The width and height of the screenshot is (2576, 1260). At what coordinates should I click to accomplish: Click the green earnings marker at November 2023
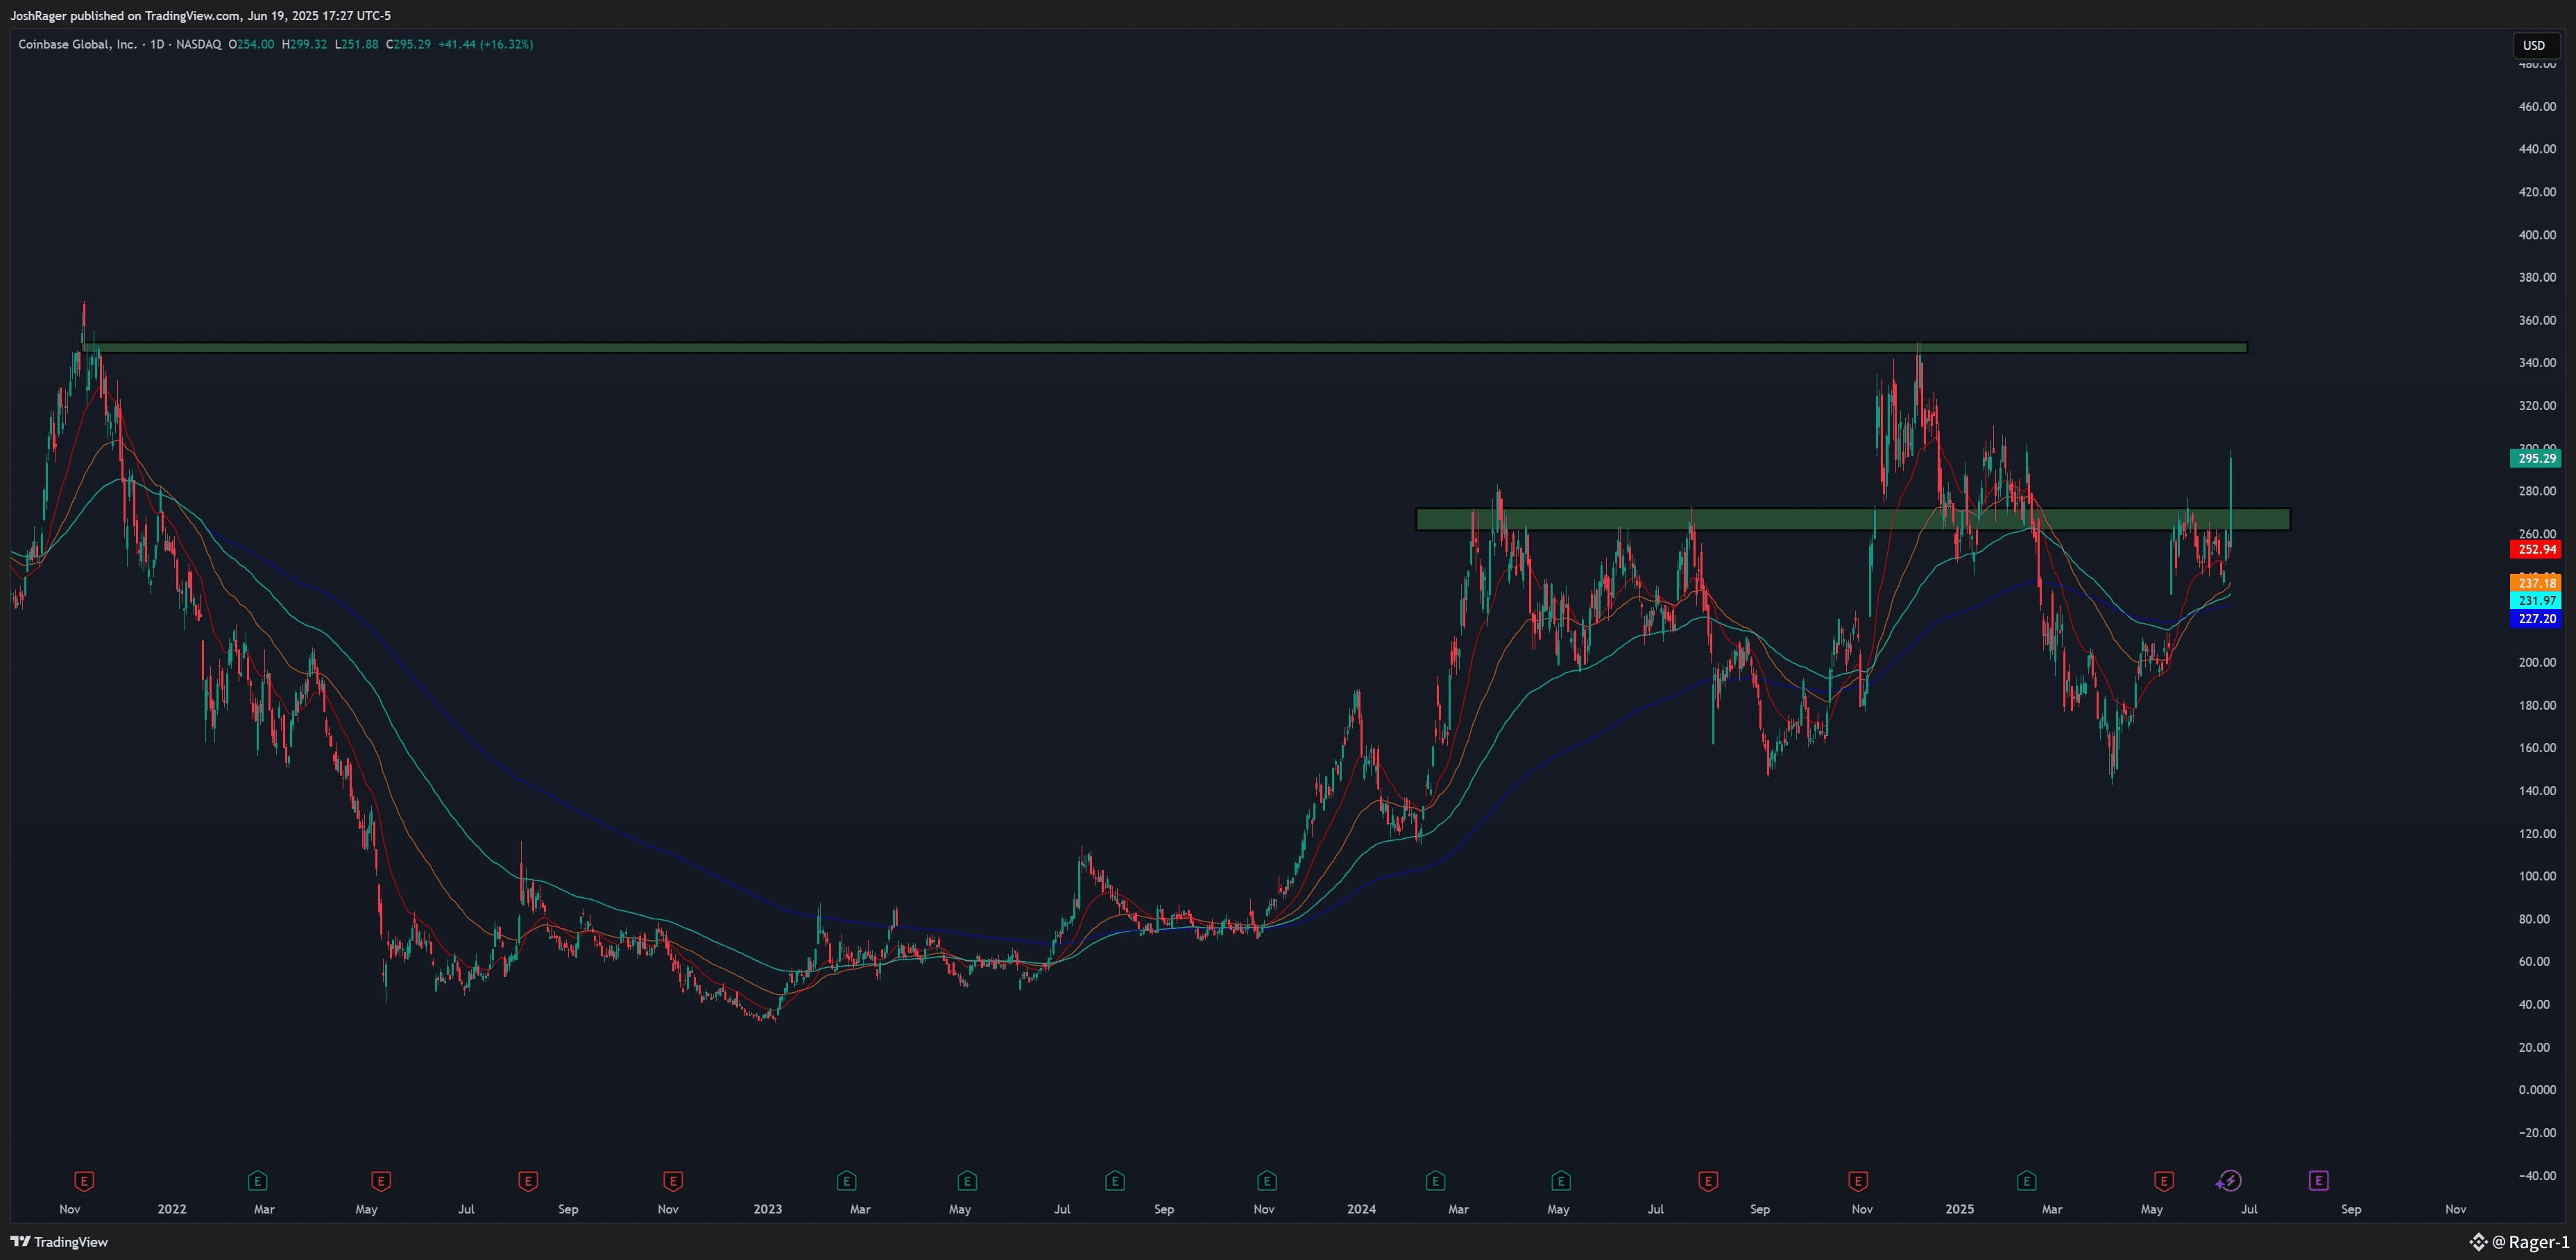click(1267, 1181)
